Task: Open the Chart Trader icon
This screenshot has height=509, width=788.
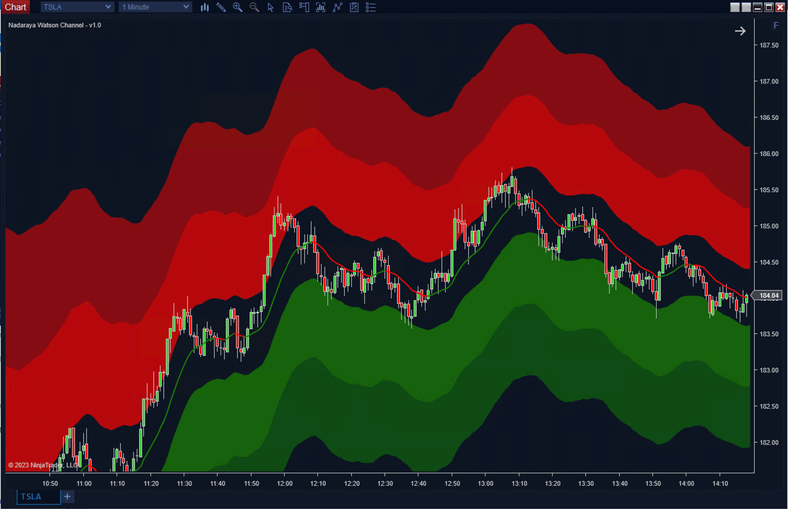Action: click(x=304, y=7)
